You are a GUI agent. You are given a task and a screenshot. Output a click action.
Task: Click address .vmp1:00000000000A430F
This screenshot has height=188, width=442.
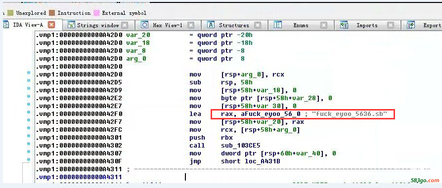(x=79, y=161)
